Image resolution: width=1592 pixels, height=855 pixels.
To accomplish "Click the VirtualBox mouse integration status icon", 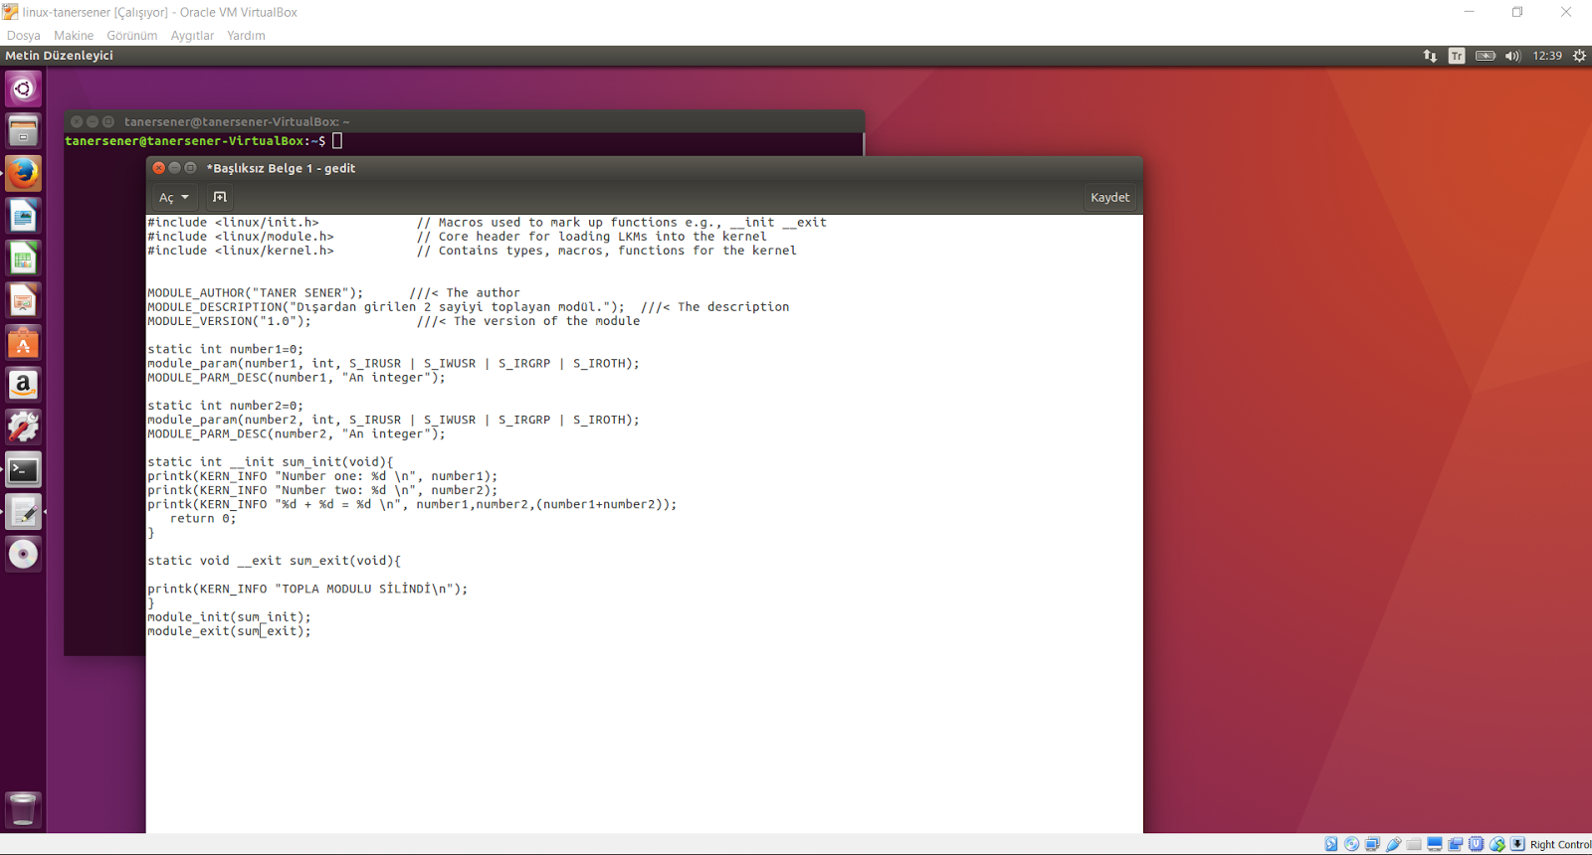I will click(x=1497, y=844).
